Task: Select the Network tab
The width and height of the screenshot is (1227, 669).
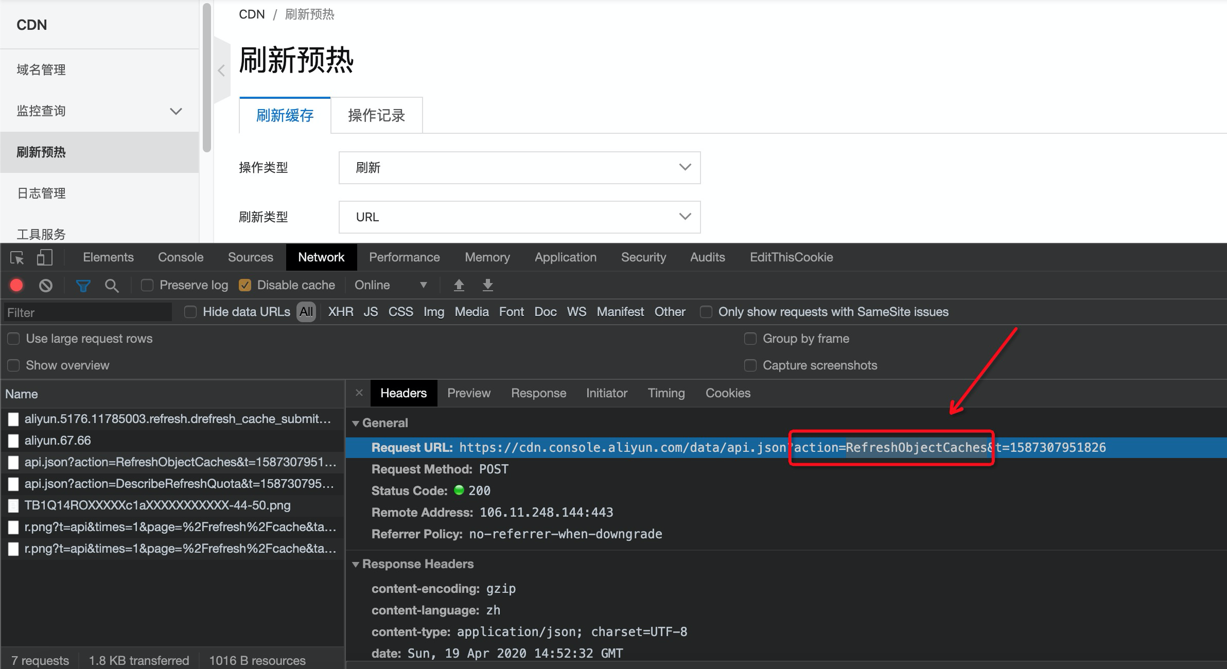Action: point(321,257)
